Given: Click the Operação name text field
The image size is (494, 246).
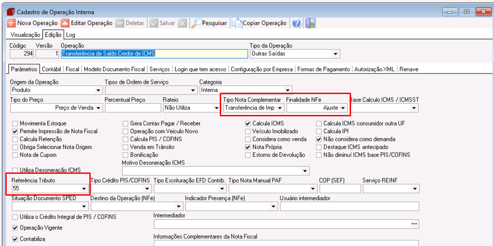Looking at the screenshot, I should pyautogui.click(x=155, y=54).
